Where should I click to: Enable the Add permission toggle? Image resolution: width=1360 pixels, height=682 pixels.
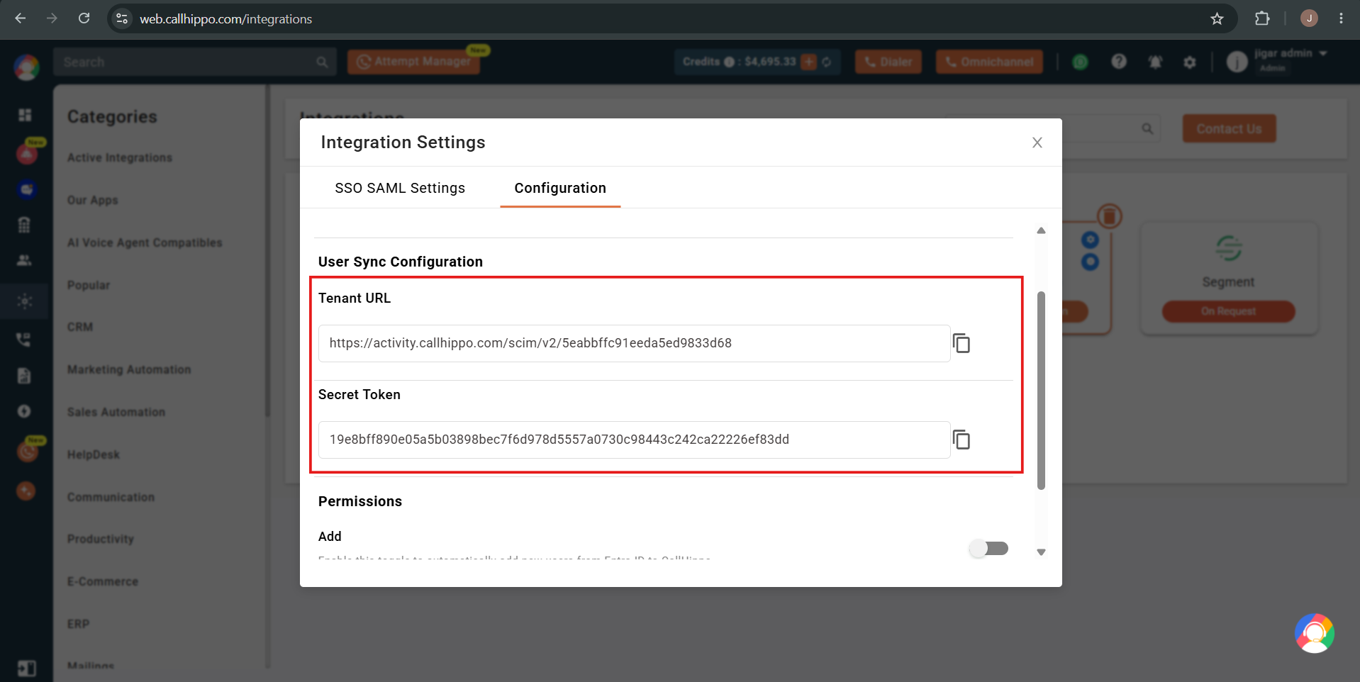tap(989, 548)
